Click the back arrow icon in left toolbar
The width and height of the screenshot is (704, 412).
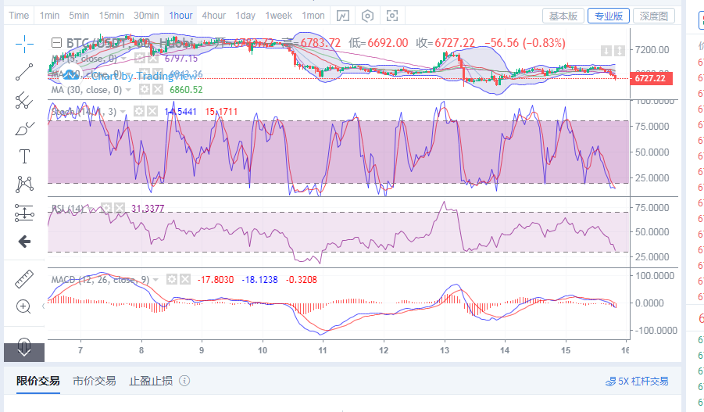(24, 242)
